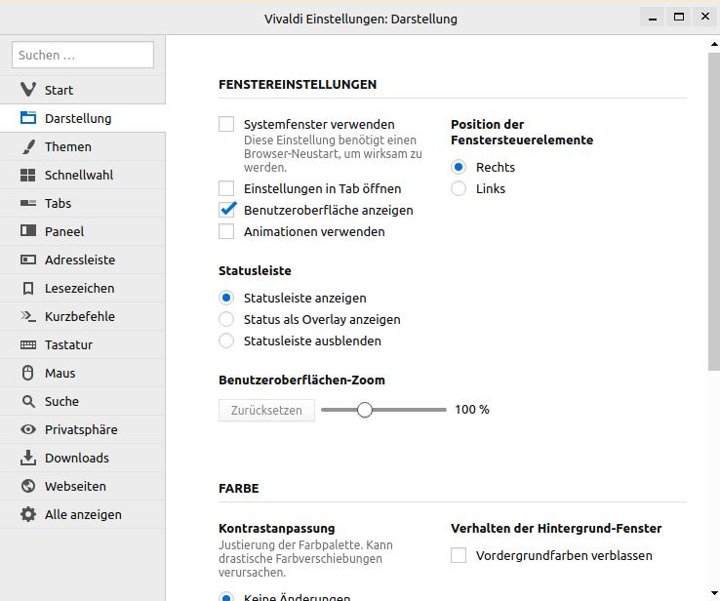Enable Animationen verwenden checkbox
The width and height of the screenshot is (720, 601).
point(226,231)
